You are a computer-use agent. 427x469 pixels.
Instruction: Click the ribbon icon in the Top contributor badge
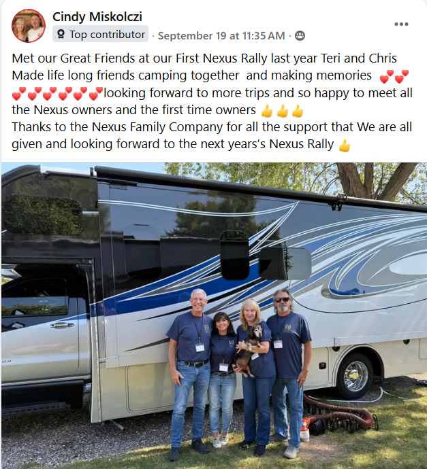pyautogui.click(x=61, y=35)
